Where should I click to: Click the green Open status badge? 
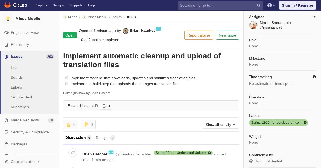70,35
